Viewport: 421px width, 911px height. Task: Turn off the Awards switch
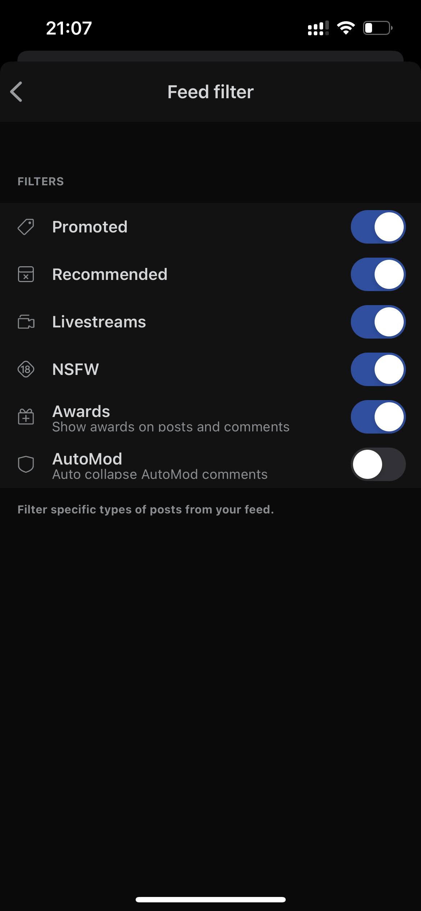(x=378, y=417)
